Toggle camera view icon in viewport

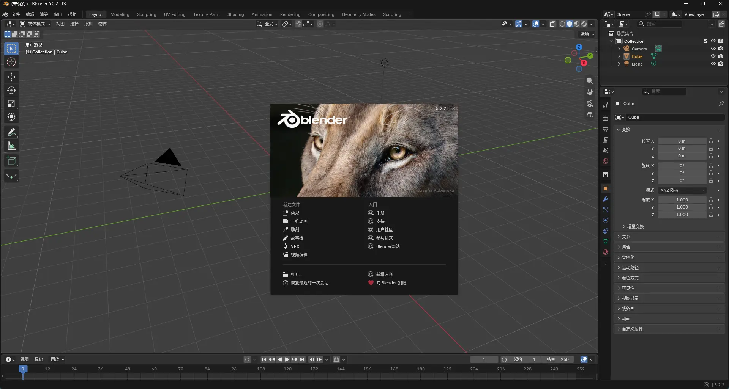click(x=590, y=104)
